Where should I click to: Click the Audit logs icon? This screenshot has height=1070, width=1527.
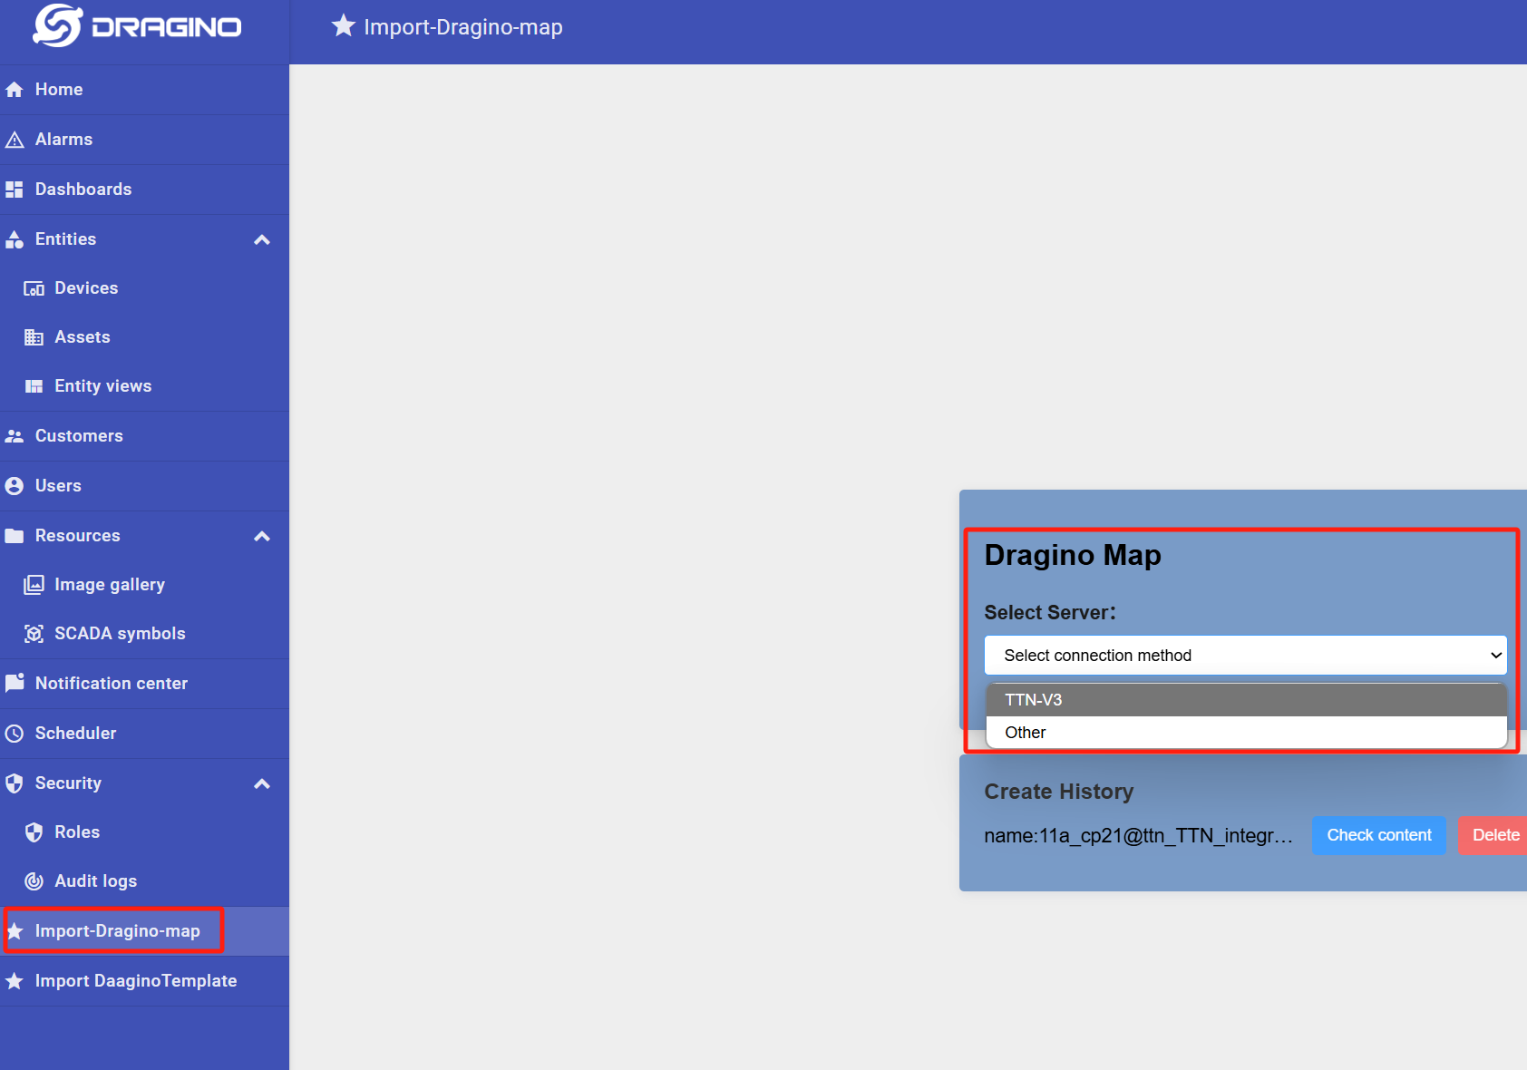34,881
